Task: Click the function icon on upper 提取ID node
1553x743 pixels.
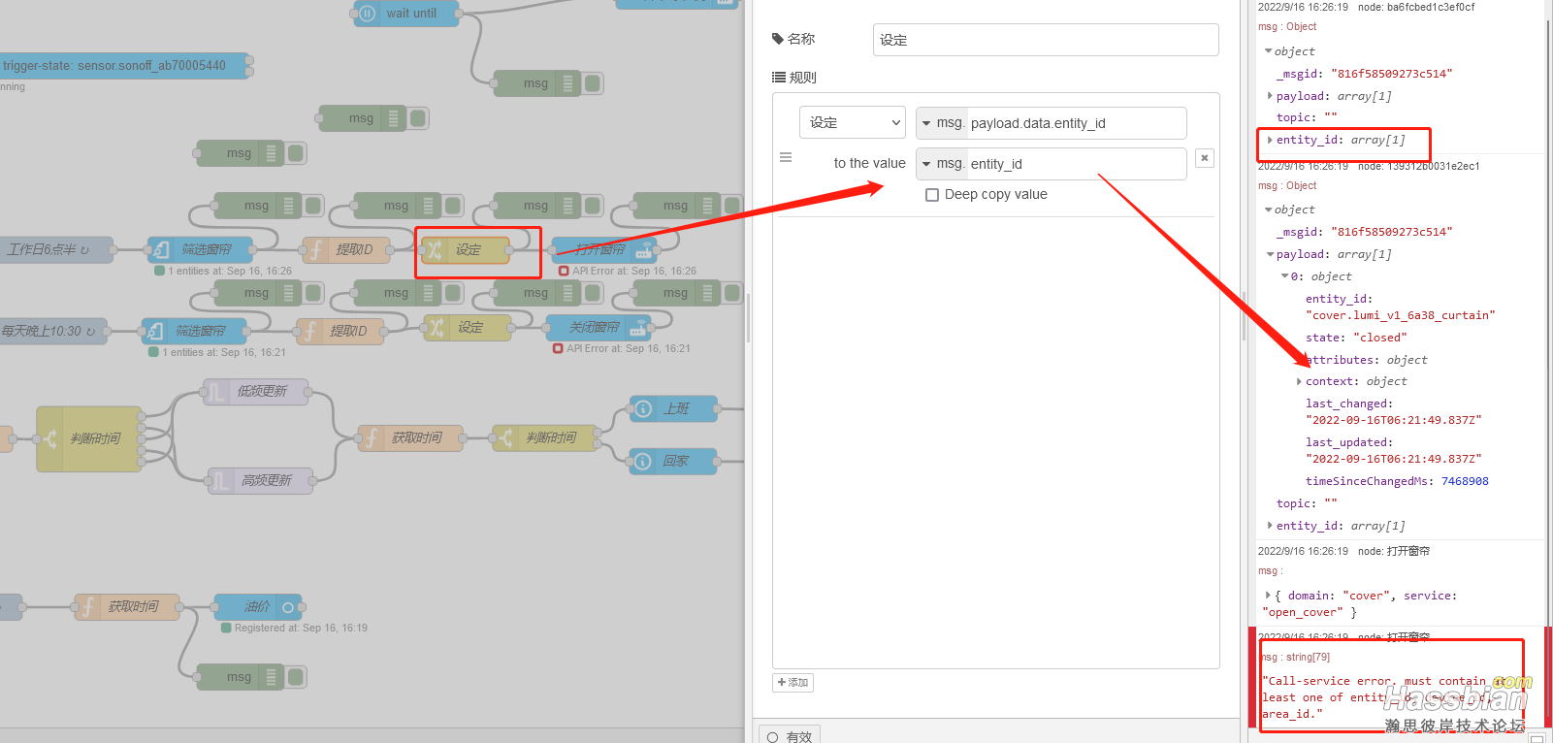Action: click(315, 250)
